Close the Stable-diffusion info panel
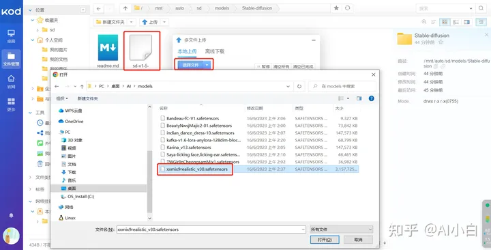The width and height of the screenshot is (491, 250). point(486,35)
